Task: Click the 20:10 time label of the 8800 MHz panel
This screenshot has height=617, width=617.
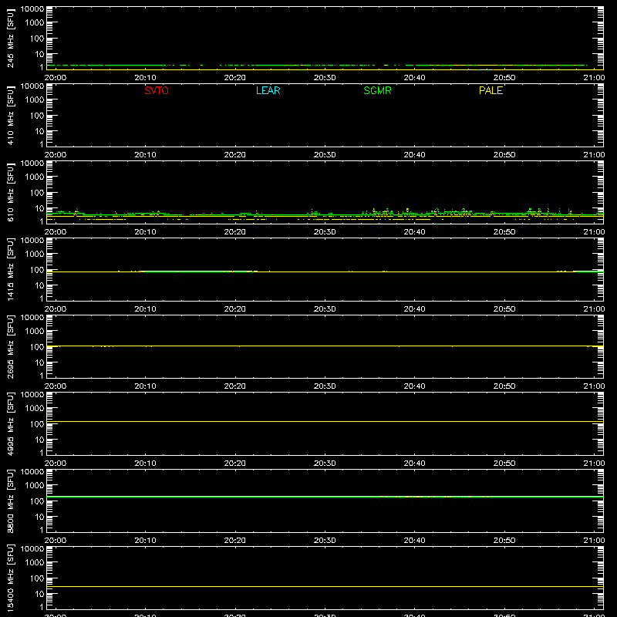Action: (145, 541)
